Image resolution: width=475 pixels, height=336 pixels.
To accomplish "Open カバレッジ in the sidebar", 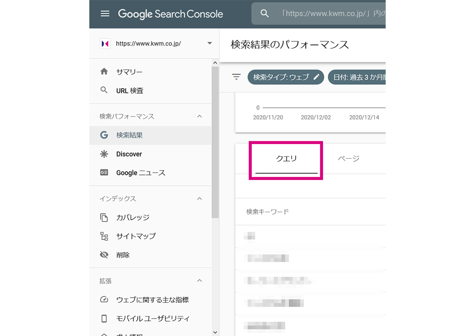I will pos(150,218).
